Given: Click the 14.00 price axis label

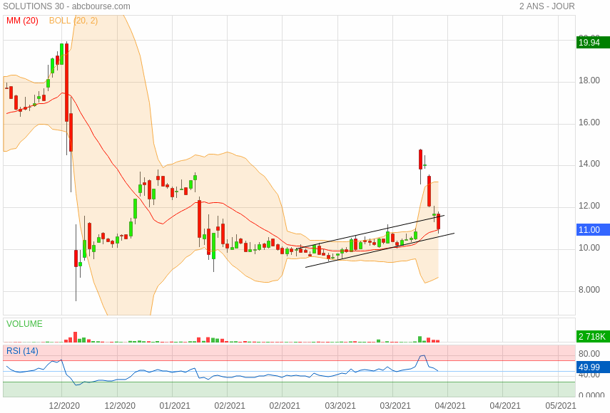Looking at the screenshot, I should coord(589,164).
